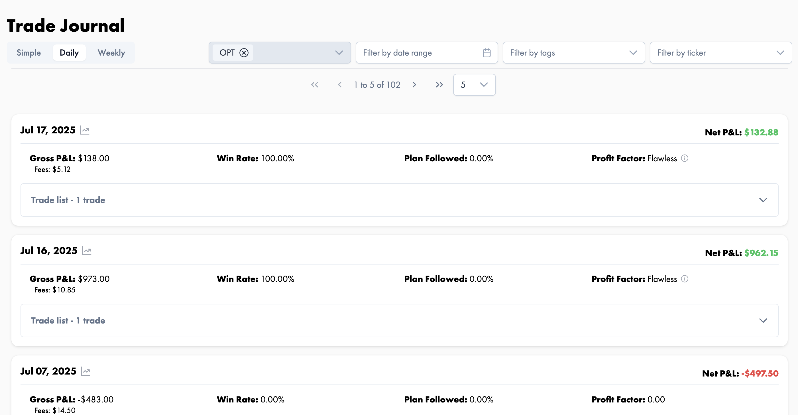
Task: Go to the next page
Action: pos(414,85)
